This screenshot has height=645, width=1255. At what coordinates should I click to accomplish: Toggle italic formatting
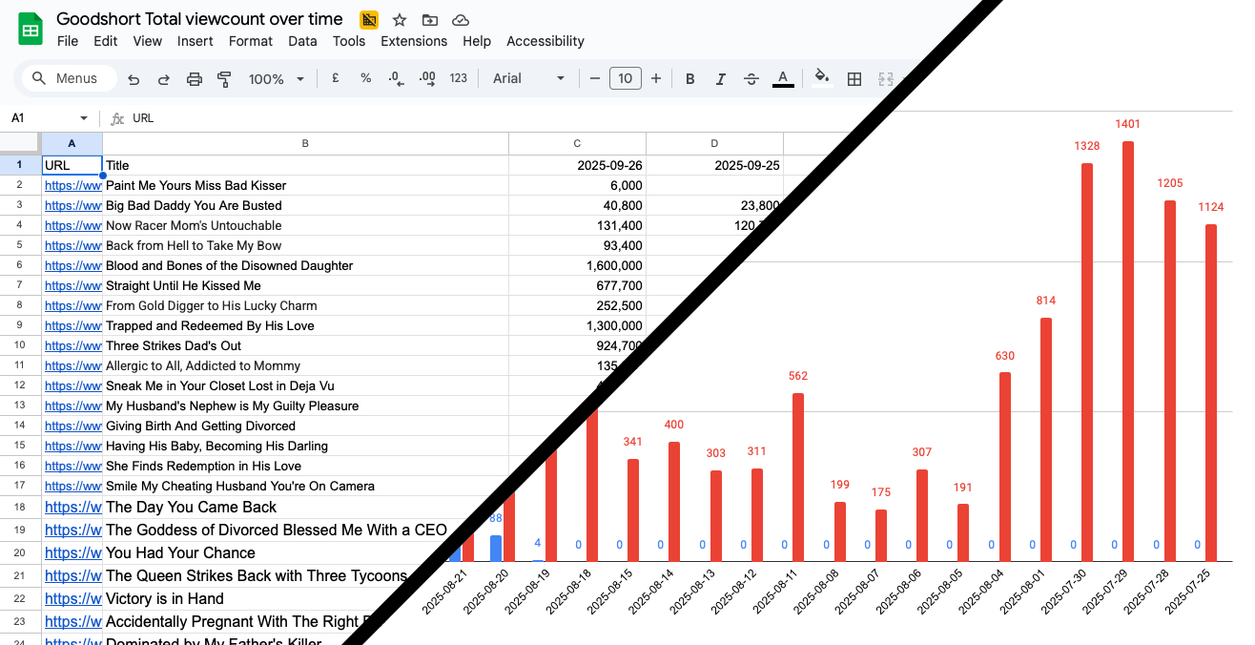coord(721,79)
